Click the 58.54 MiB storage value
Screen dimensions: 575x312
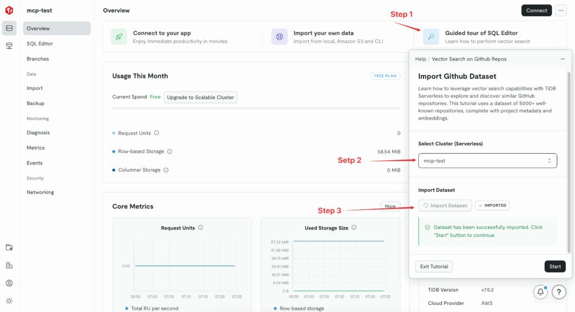389,152
